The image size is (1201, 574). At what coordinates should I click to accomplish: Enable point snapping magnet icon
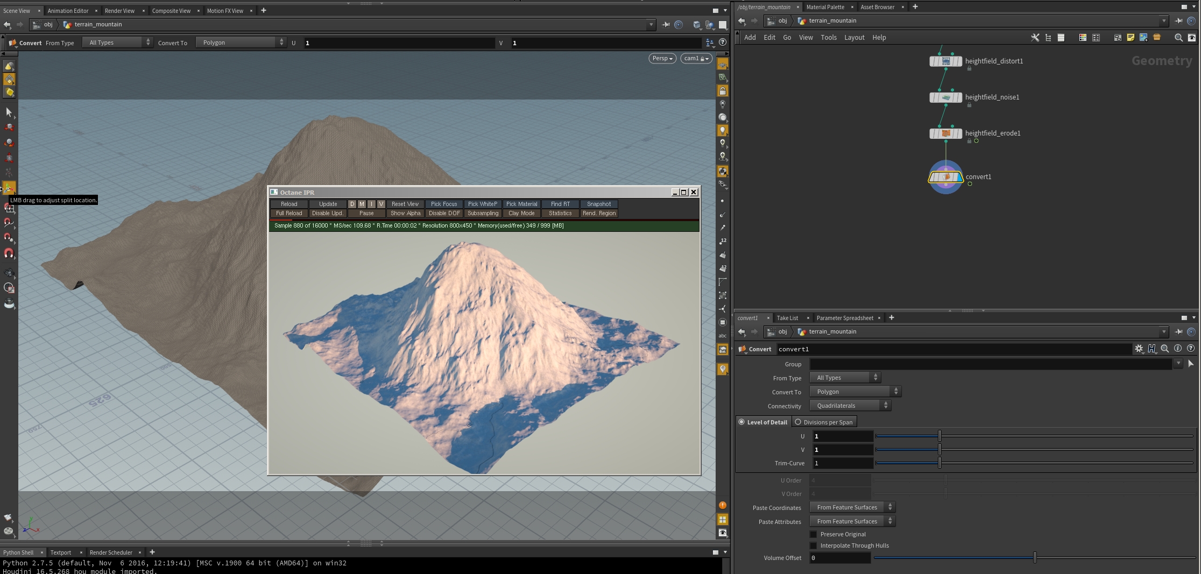pyautogui.click(x=9, y=238)
